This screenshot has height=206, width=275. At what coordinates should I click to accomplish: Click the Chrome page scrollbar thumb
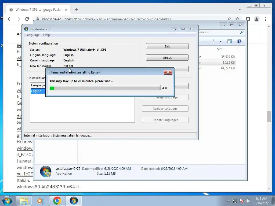pyautogui.click(x=269, y=117)
